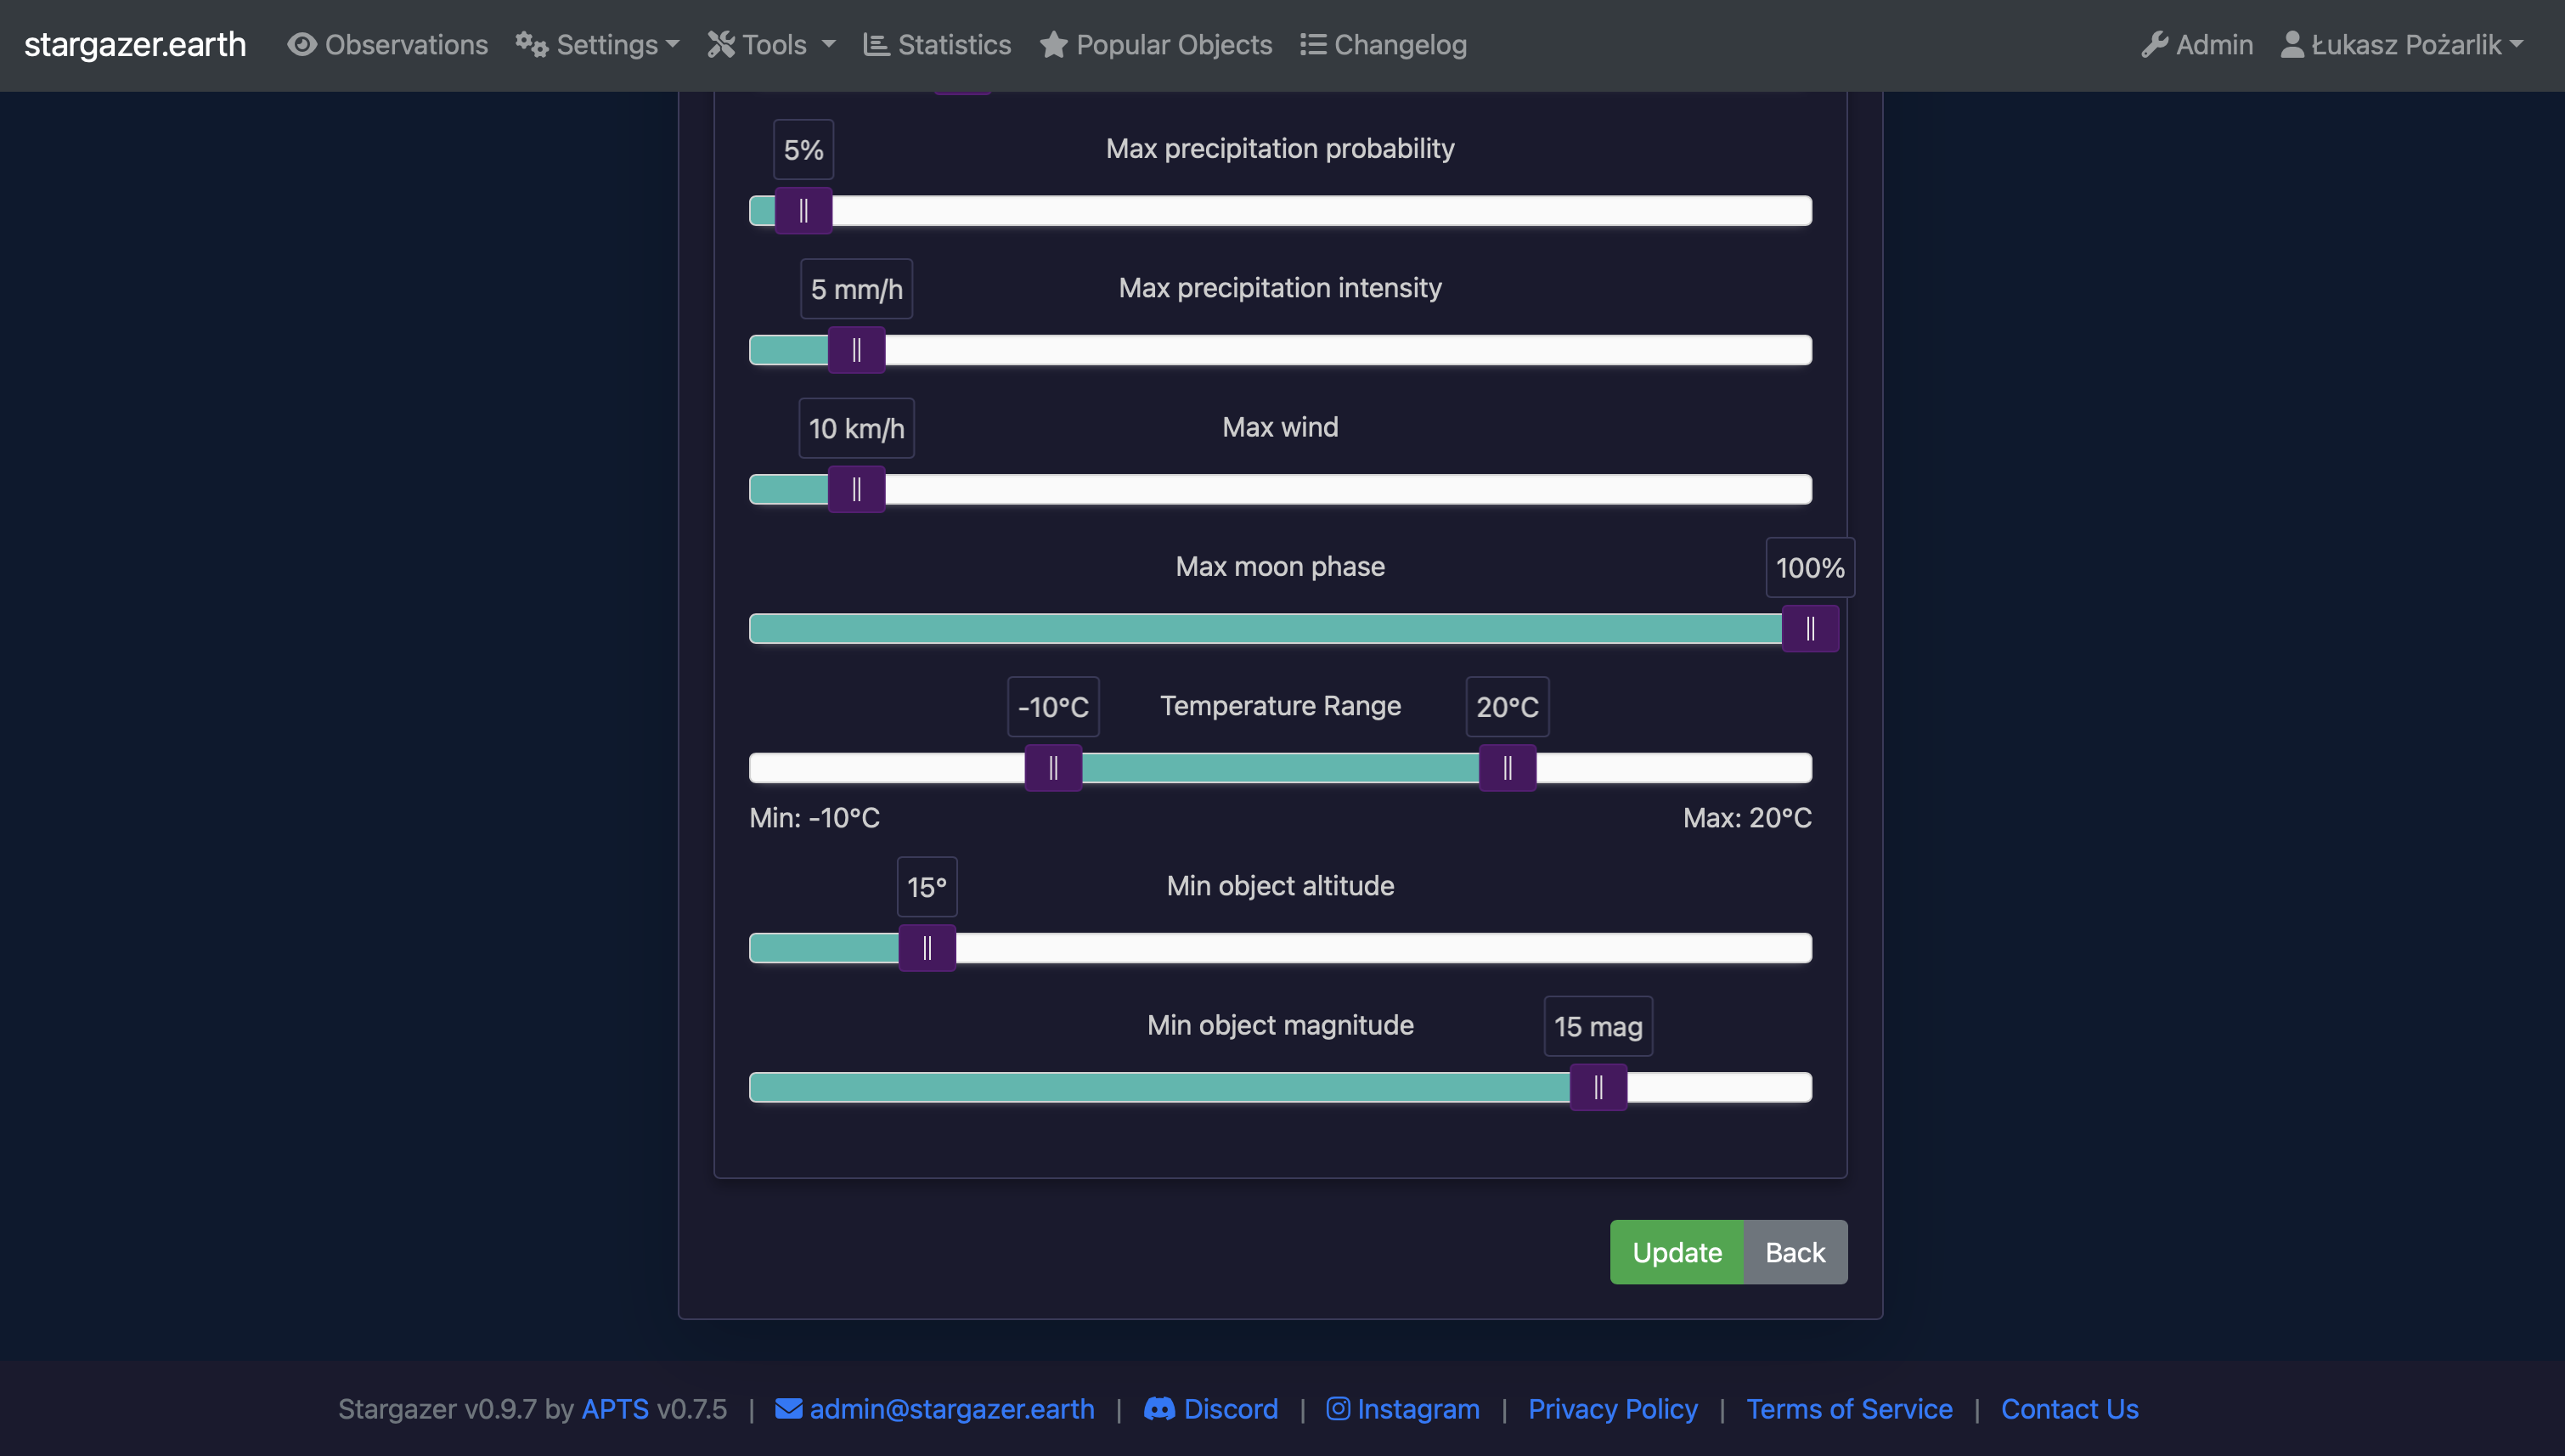Click the Max moon phase slider handle

click(x=1809, y=629)
